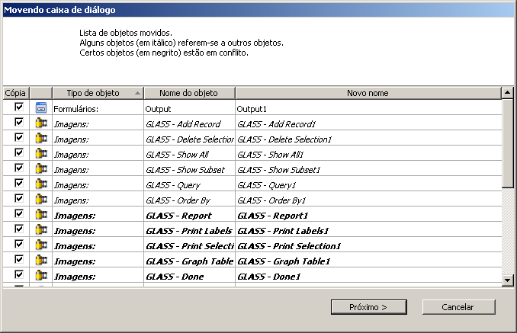517x333 pixels.
Task: Click image icon beside GLASS - Done
Action: point(41,276)
